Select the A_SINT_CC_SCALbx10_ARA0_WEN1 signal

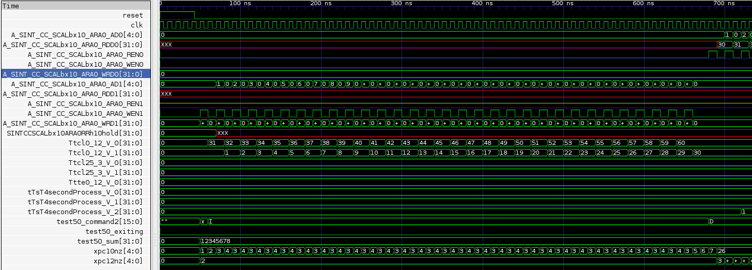pyautogui.click(x=85, y=113)
